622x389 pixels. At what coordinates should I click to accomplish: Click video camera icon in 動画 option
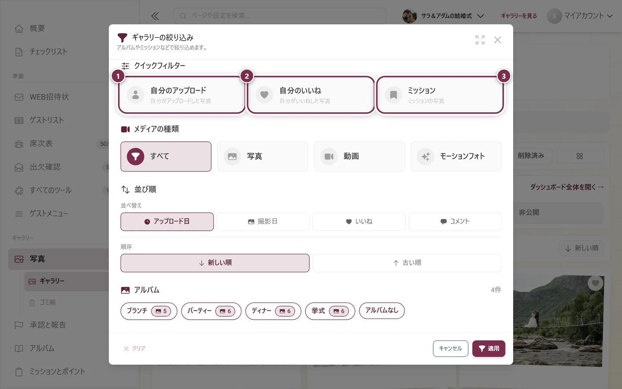pos(329,156)
